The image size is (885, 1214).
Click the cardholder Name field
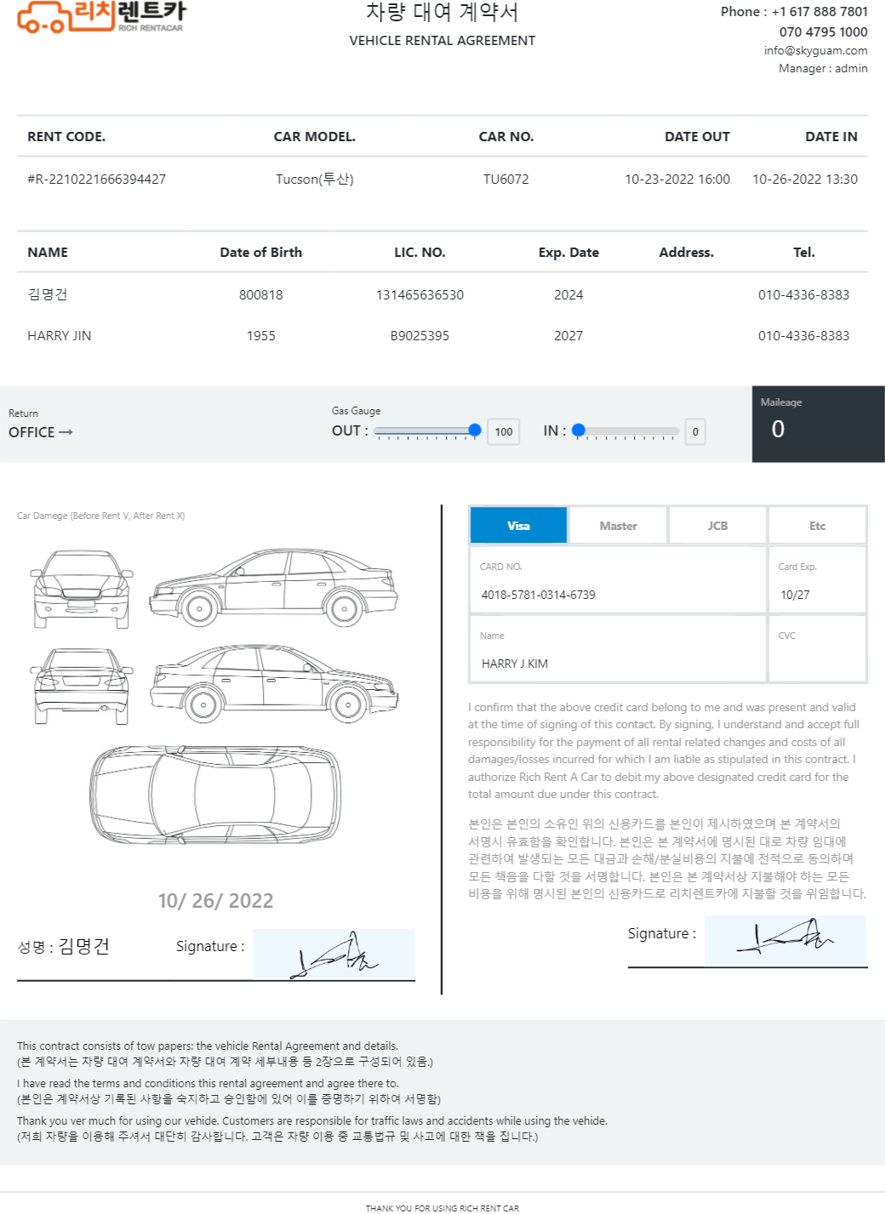[x=618, y=663]
